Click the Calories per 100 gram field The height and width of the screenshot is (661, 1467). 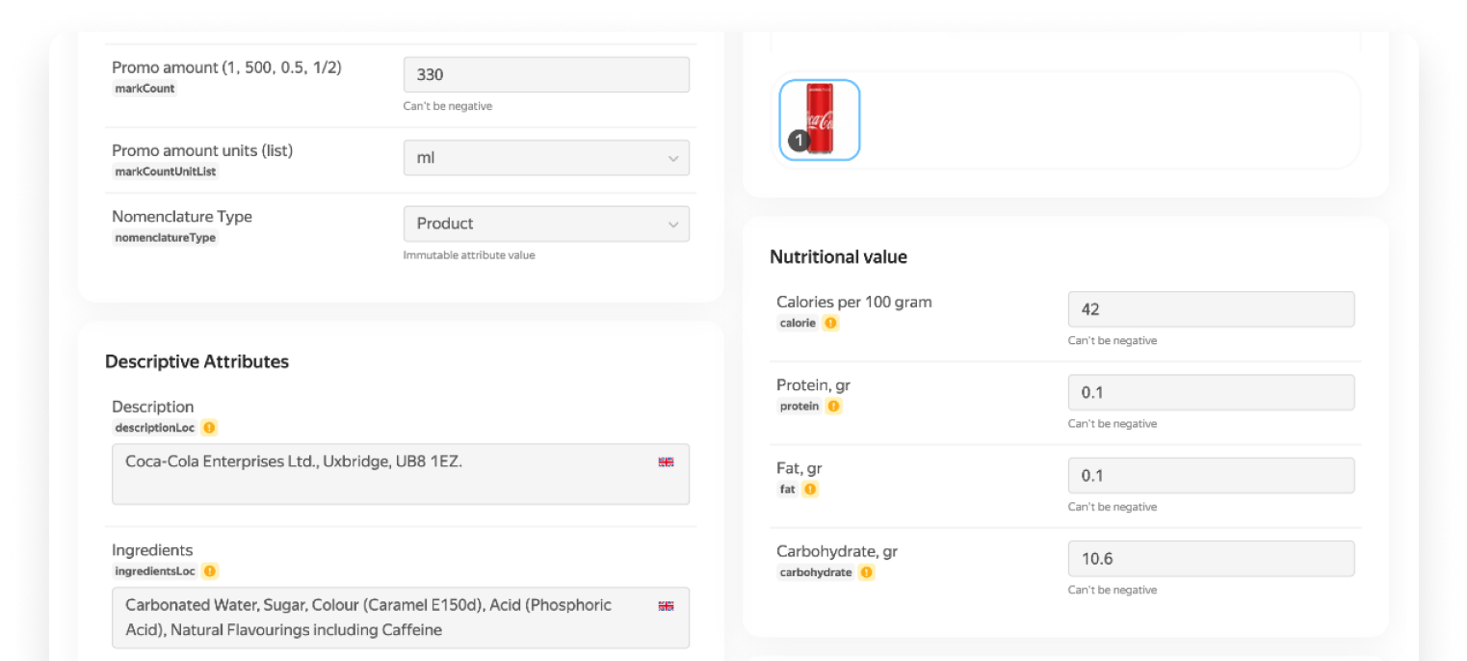click(x=1211, y=309)
